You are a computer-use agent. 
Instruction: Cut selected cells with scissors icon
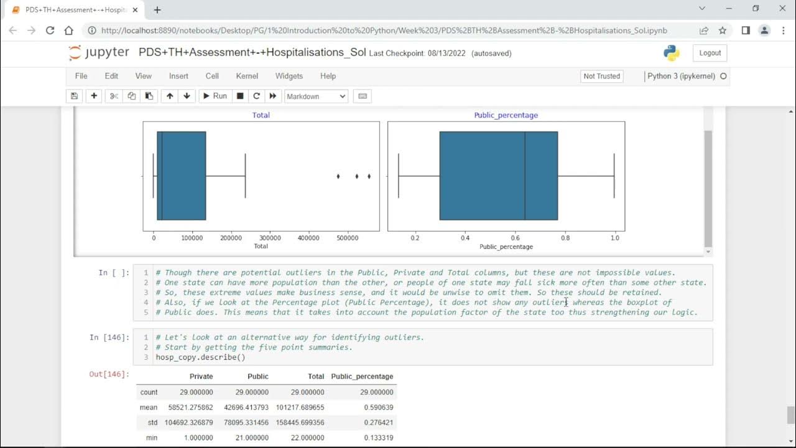114,96
